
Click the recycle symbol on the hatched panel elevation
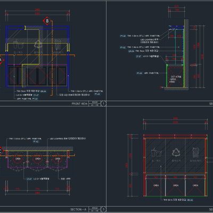[x=176, y=153]
